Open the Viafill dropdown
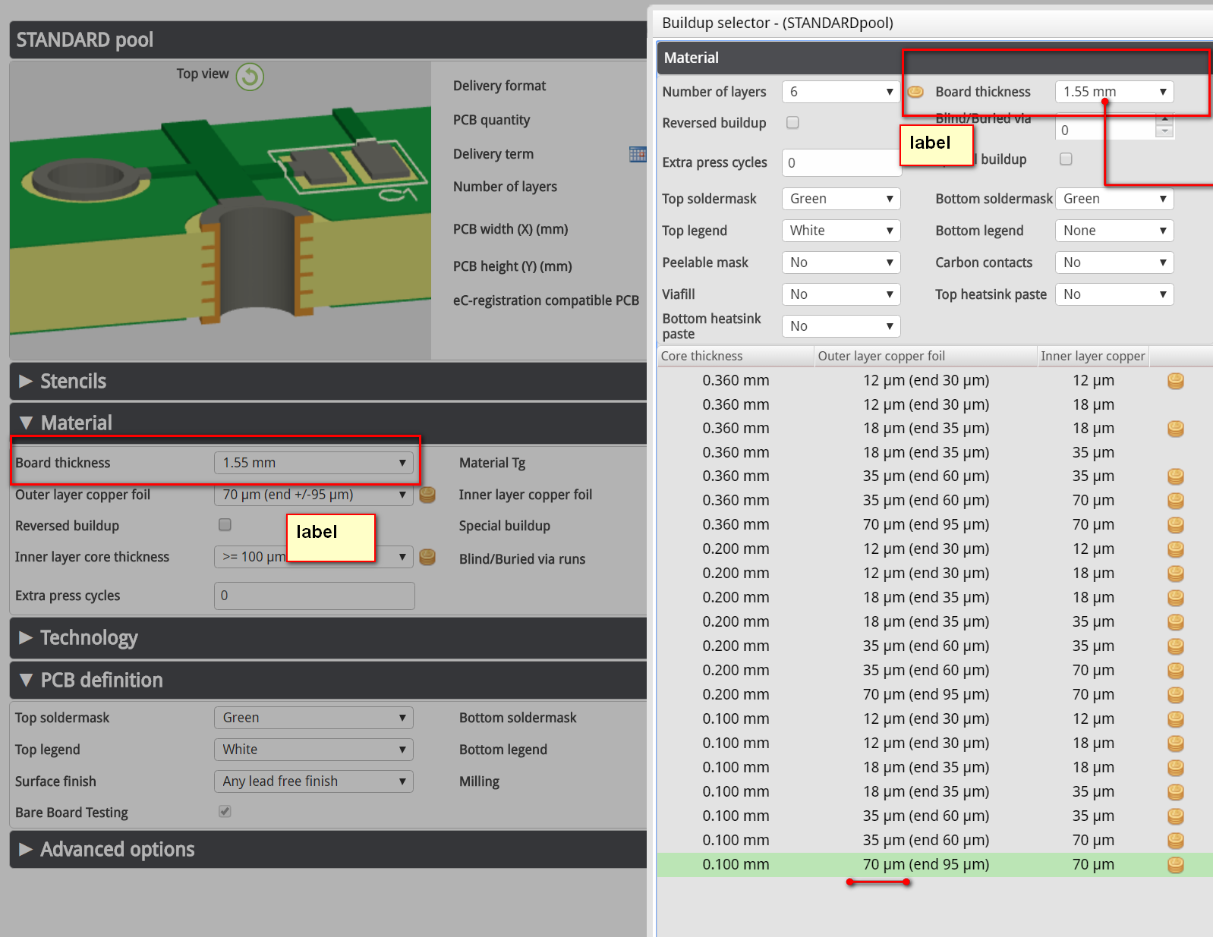The width and height of the screenshot is (1213, 937). (841, 294)
